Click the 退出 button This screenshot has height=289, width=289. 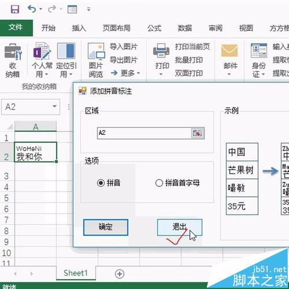pos(180,227)
